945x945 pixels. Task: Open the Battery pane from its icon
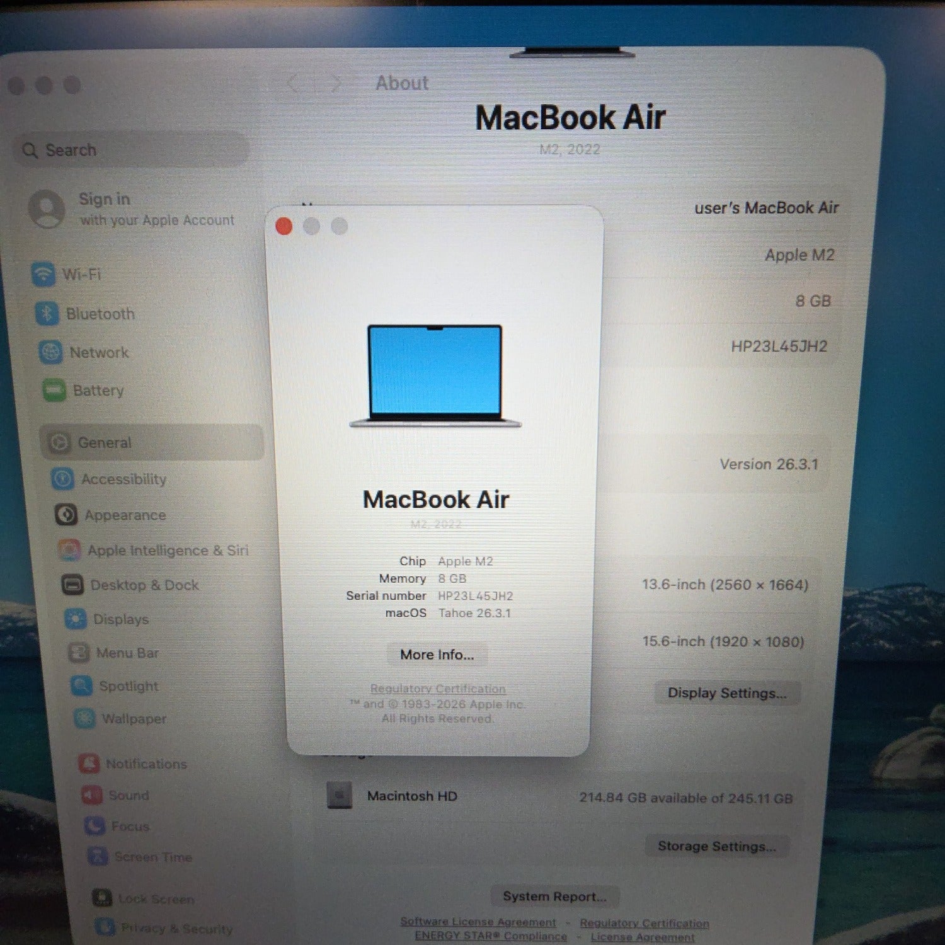(54, 391)
